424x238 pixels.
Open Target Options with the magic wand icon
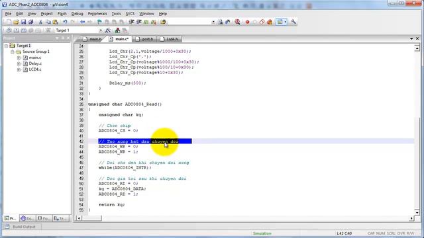[108, 30]
